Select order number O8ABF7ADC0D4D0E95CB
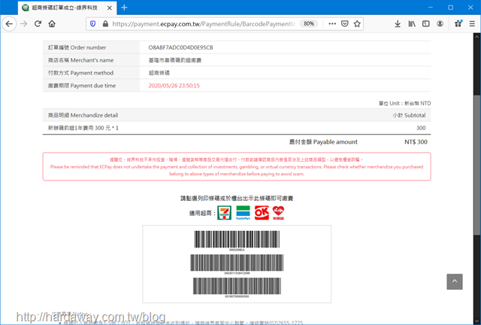The height and width of the screenshot is (325, 481). 180,47
